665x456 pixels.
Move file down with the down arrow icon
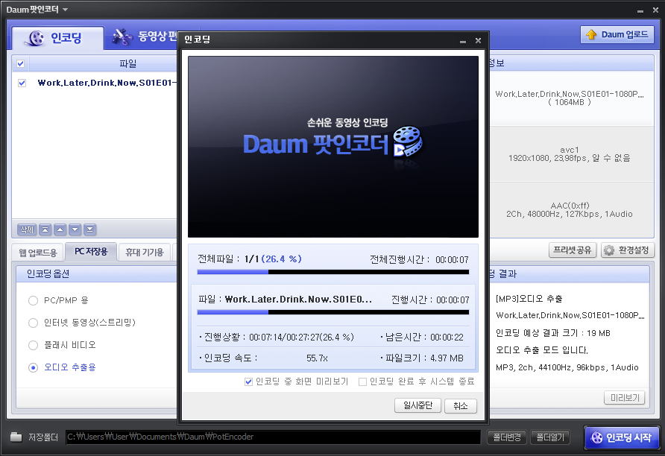(75, 229)
